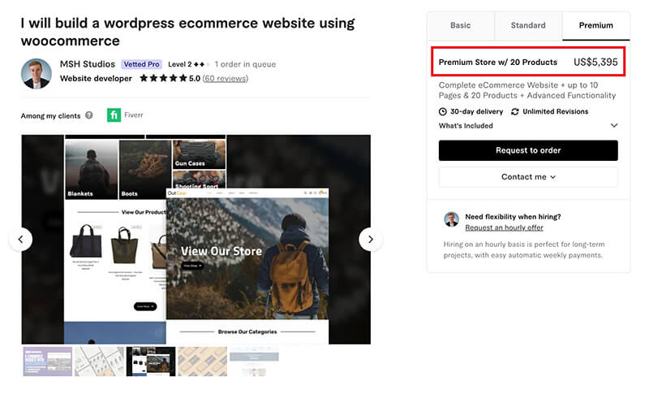649x394 pixels.
Task: Click the star rating next to 5.0
Action: pos(163,78)
